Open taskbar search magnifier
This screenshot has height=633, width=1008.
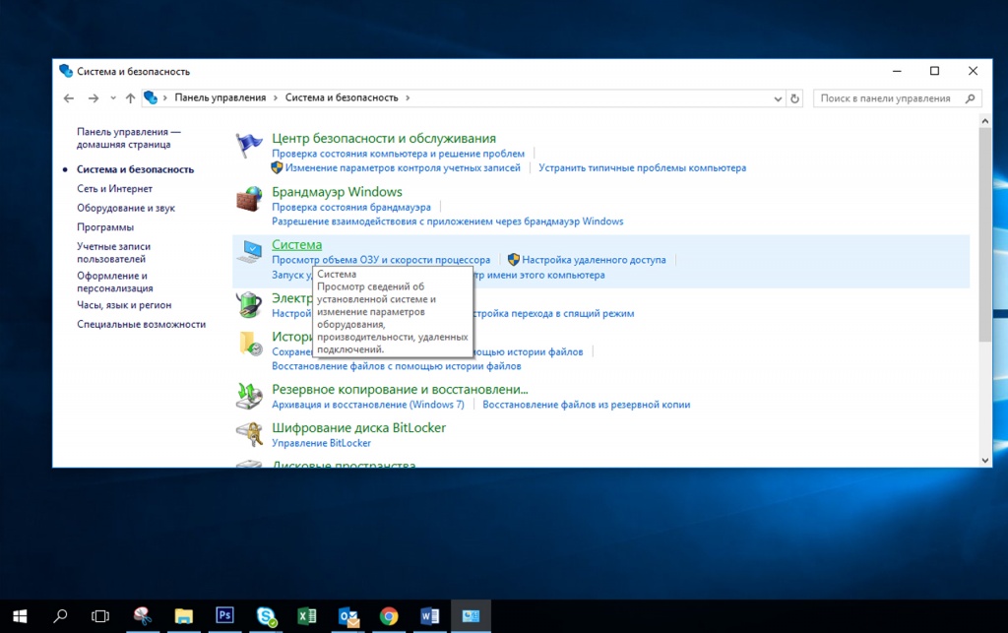pos(60,616)
